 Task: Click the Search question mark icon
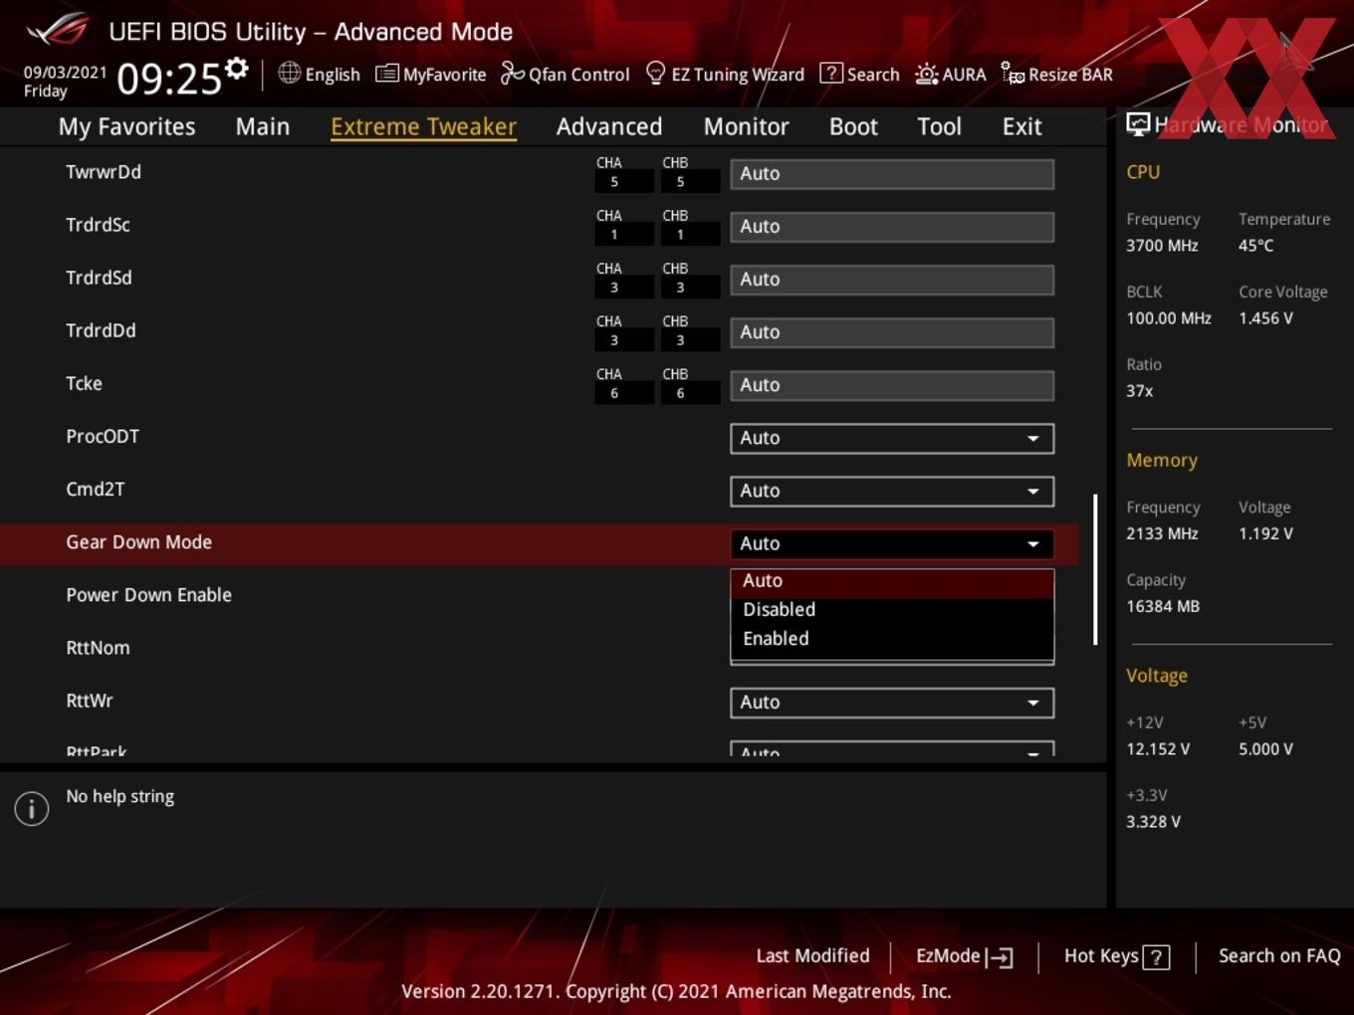pyautogui.click(x=830, y=73)
